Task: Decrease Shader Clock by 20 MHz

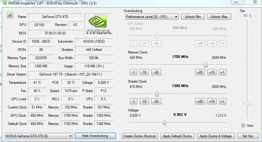Action: (x=156, y=101)
